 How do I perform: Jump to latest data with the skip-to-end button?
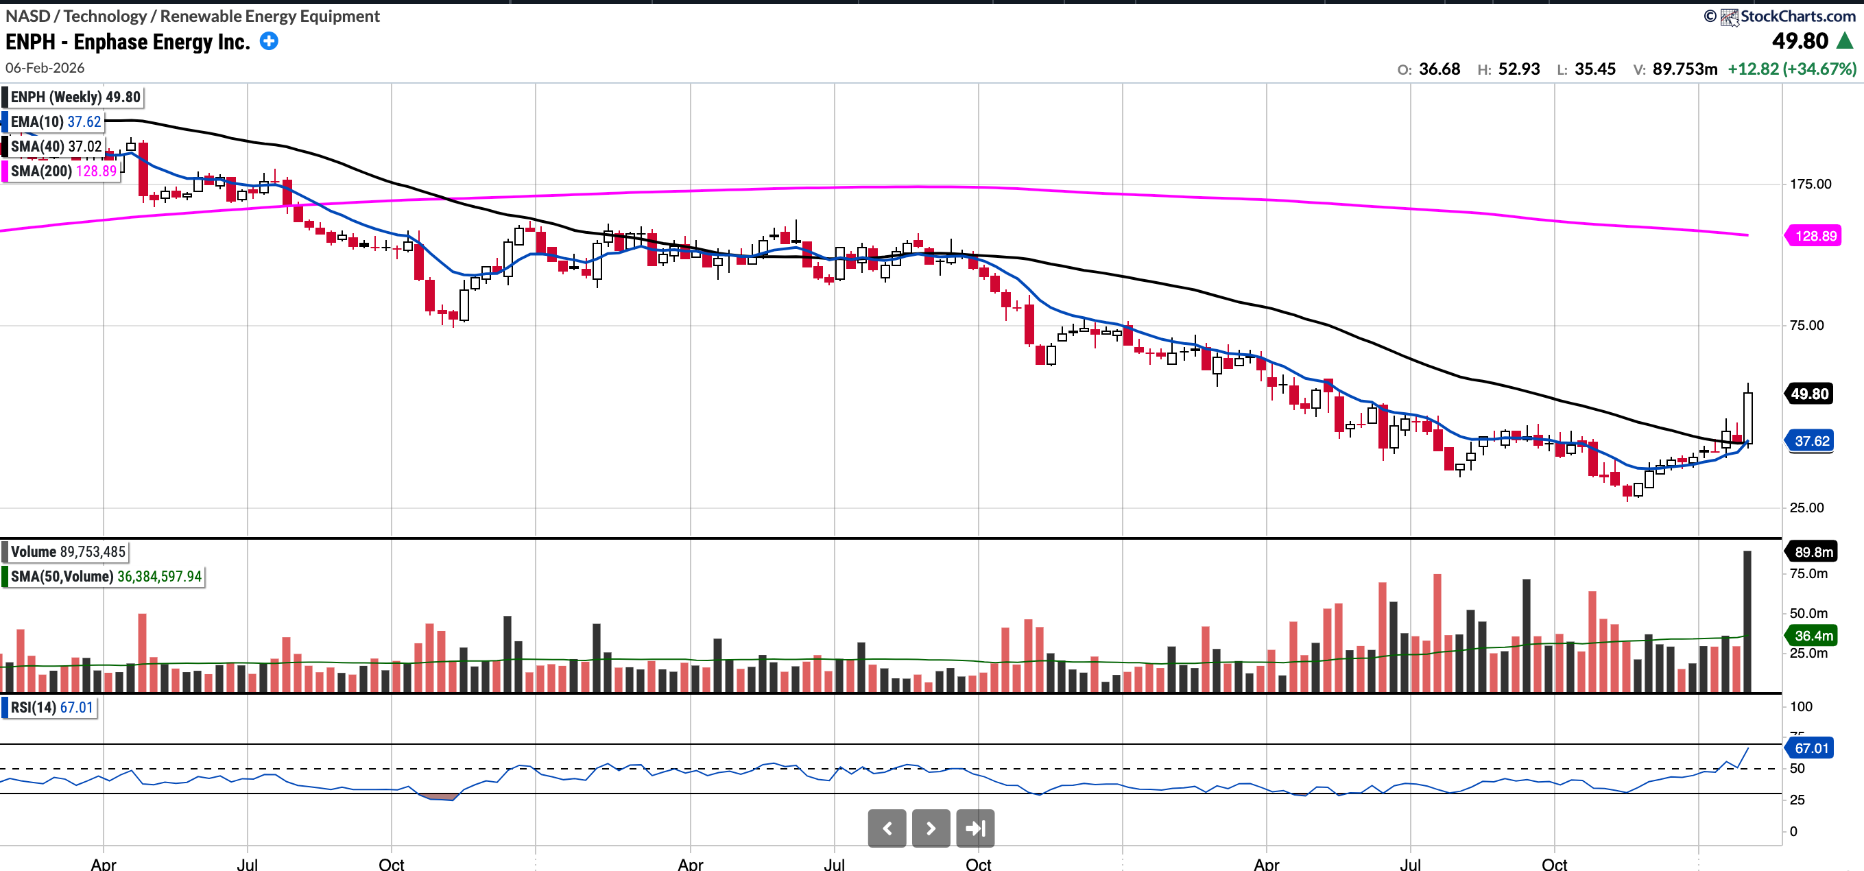(975, 828)
